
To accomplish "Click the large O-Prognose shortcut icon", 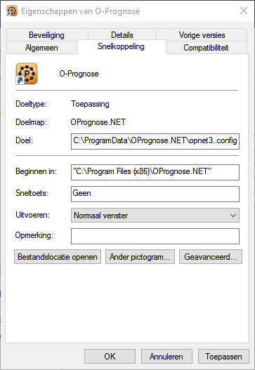I will (x=27, y=74).
